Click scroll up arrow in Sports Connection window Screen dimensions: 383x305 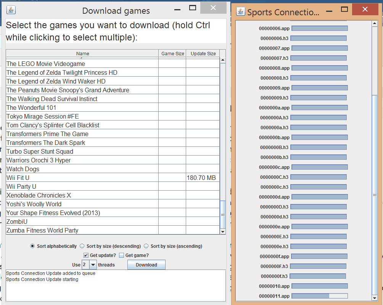point(375,23)
